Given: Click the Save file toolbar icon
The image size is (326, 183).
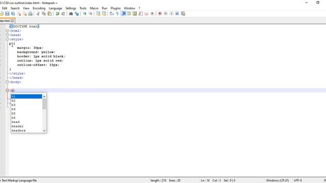Looking at the screenshot, I should click(7, 14).
